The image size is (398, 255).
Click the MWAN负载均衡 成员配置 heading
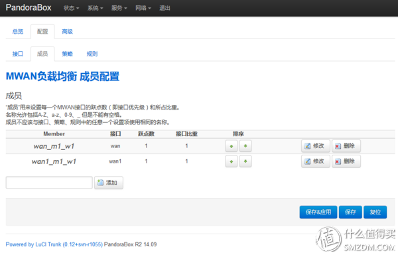click(x=62, y=76)
